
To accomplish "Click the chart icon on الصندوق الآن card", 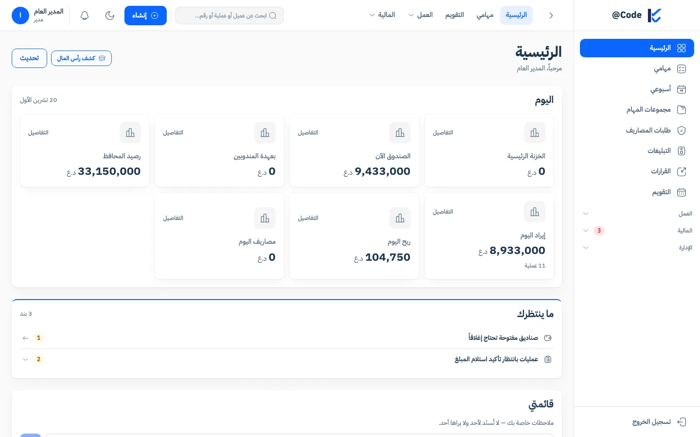I will click(400, 133).
